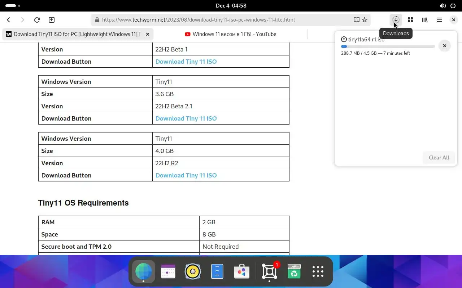Open the Software store bag icon
Viewport: 462px width, 288px height.
(242, 271)
